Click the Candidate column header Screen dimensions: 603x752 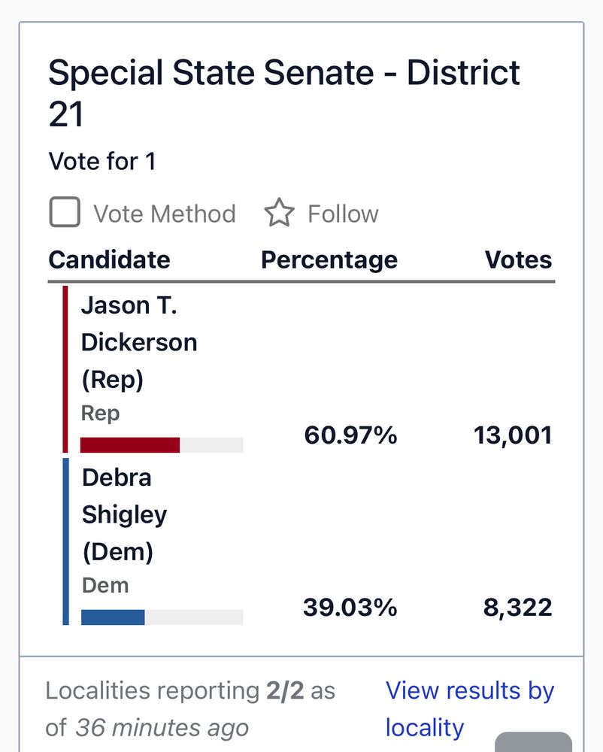[109, 259]
